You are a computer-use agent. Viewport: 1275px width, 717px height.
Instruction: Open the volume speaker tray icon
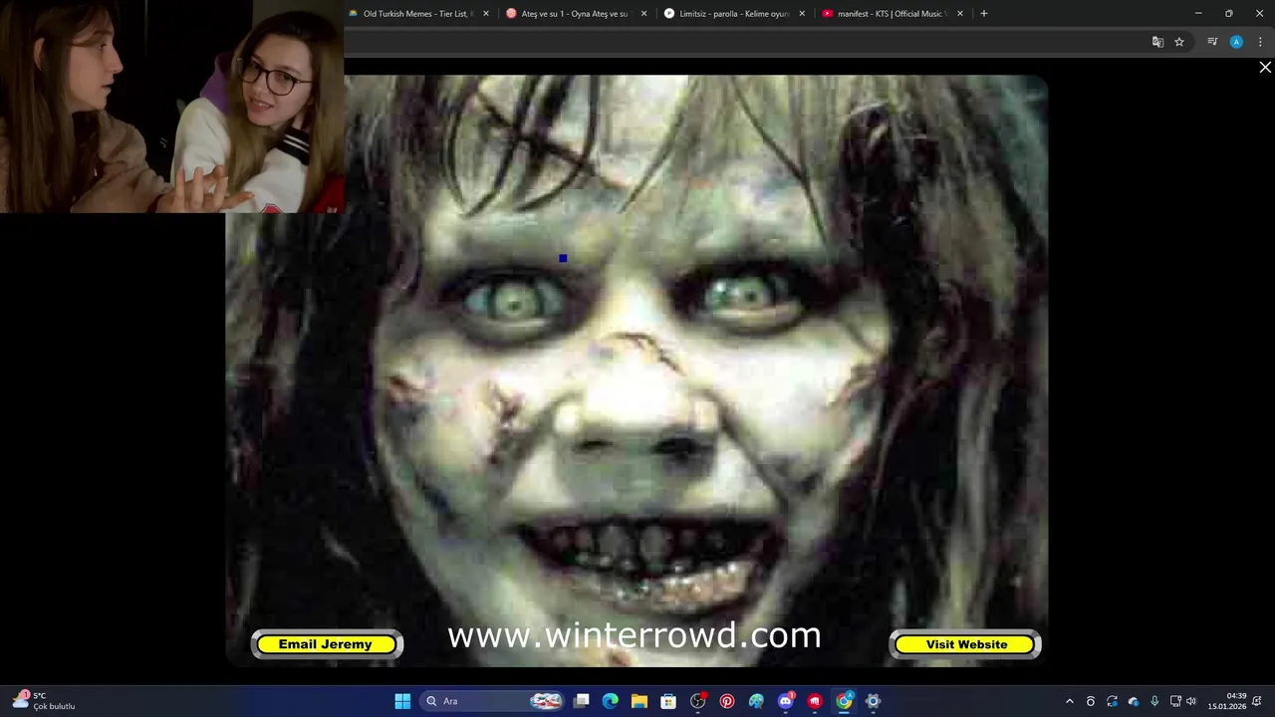(1191, 701)
